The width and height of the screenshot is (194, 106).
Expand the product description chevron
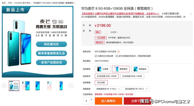(191, 14)
